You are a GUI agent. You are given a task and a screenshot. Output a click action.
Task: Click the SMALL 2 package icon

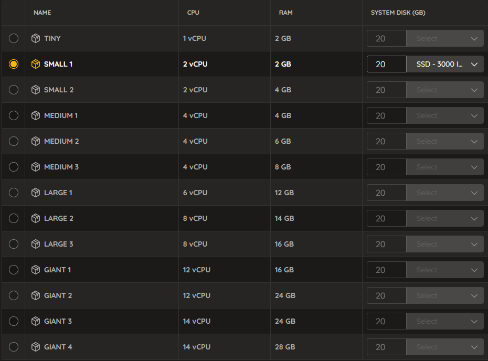click(x=36, y=90)
